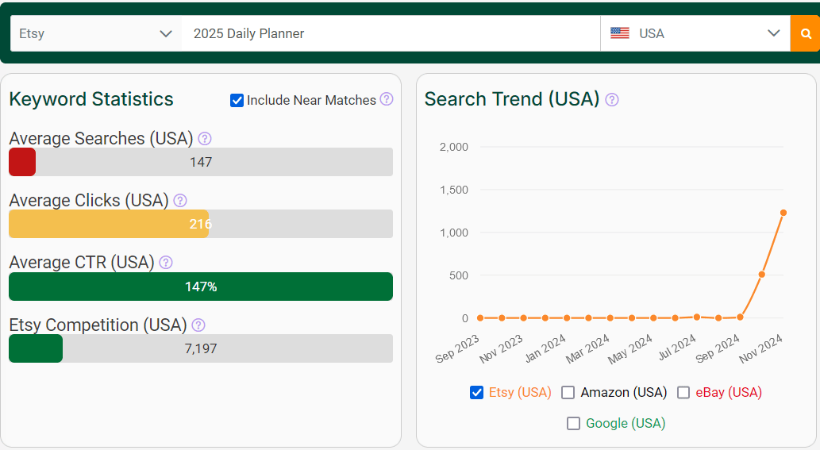Click the Average Searches (USA) label
Viewport: 820px width, 450px height.
(101, 139)
